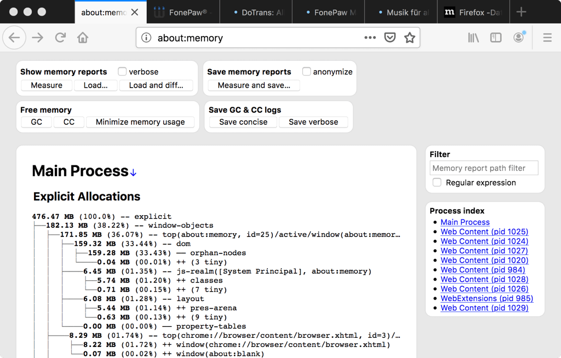Switch to Musik für tab
The height and width of the screenshot is (358, 561).
[x=401, y=13]
